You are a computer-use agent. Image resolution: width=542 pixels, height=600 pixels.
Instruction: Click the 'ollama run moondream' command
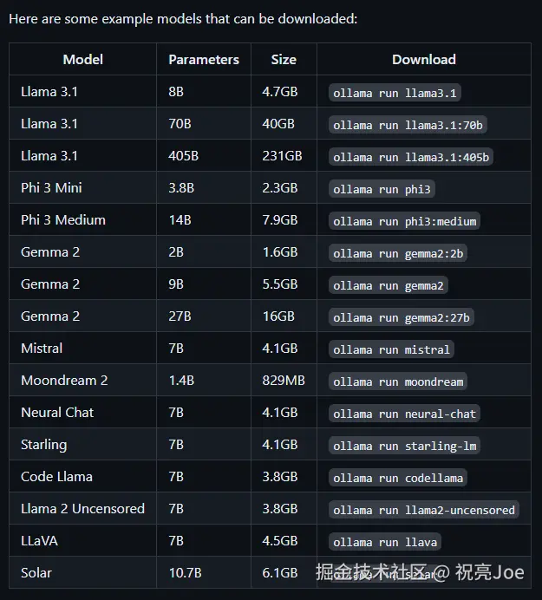click(x=398, y=382)
